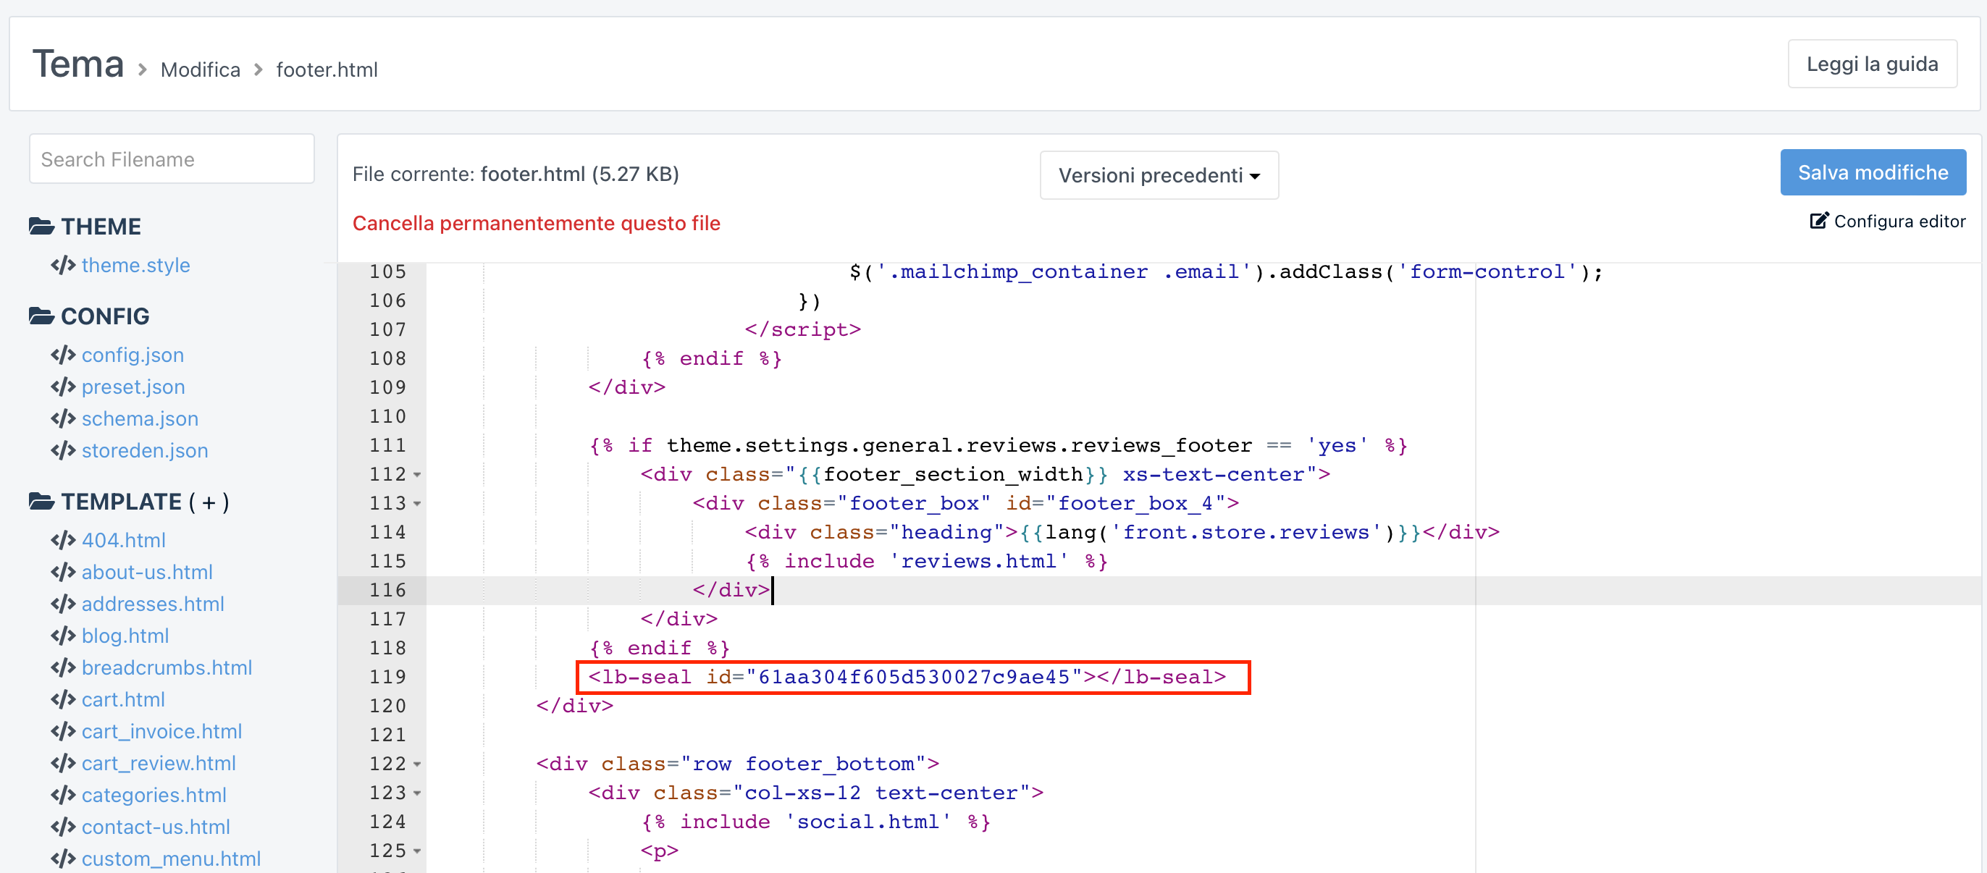Image resolution: width=1987 pixels, height=873 pixels.
Task: Open preset.json file
Action: (133, 387)
